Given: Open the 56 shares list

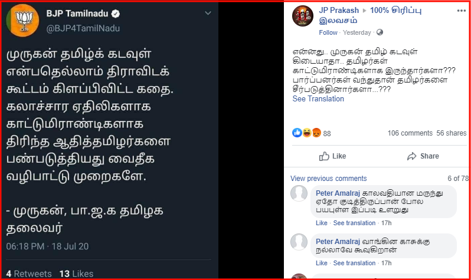Looking at the screenshot, I should [451, 133].
